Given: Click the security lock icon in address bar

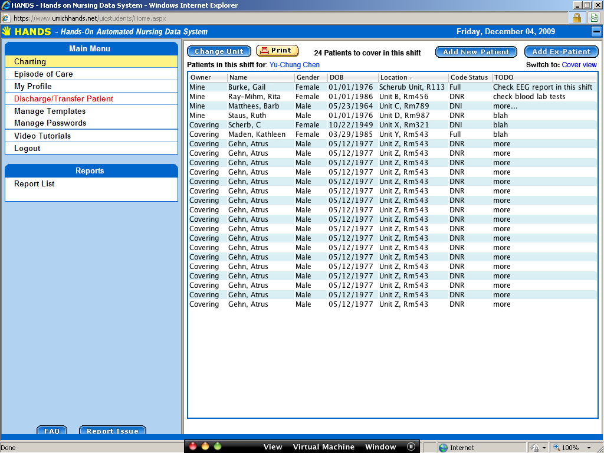Looking at the screenshot, I should pos(577,18).
